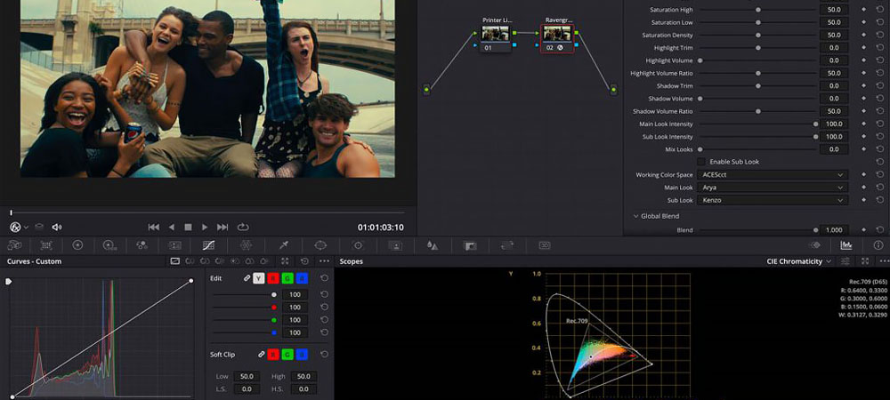The width and height of the screenshot is (890, 400).
Task: Stop playback
Action: (188, 228)
